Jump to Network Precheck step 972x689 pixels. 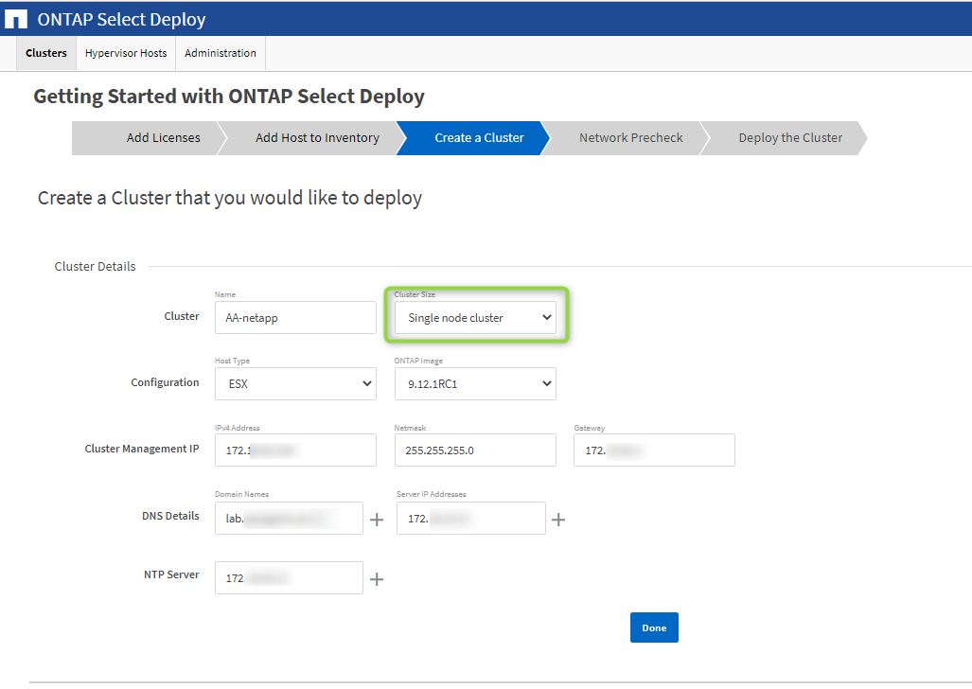[630, 138]
